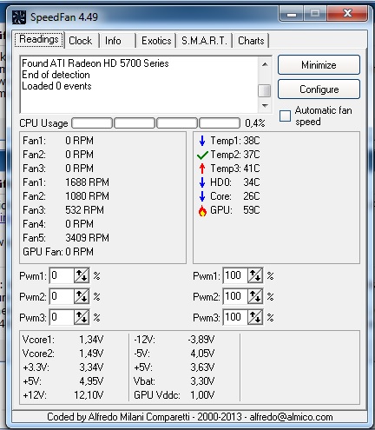Click the first CPU Usage bar
Screen dimensions: 375x430
(92, 123)
